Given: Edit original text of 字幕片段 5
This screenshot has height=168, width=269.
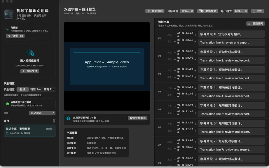Looking at the screenshot, I should (232, 105).
